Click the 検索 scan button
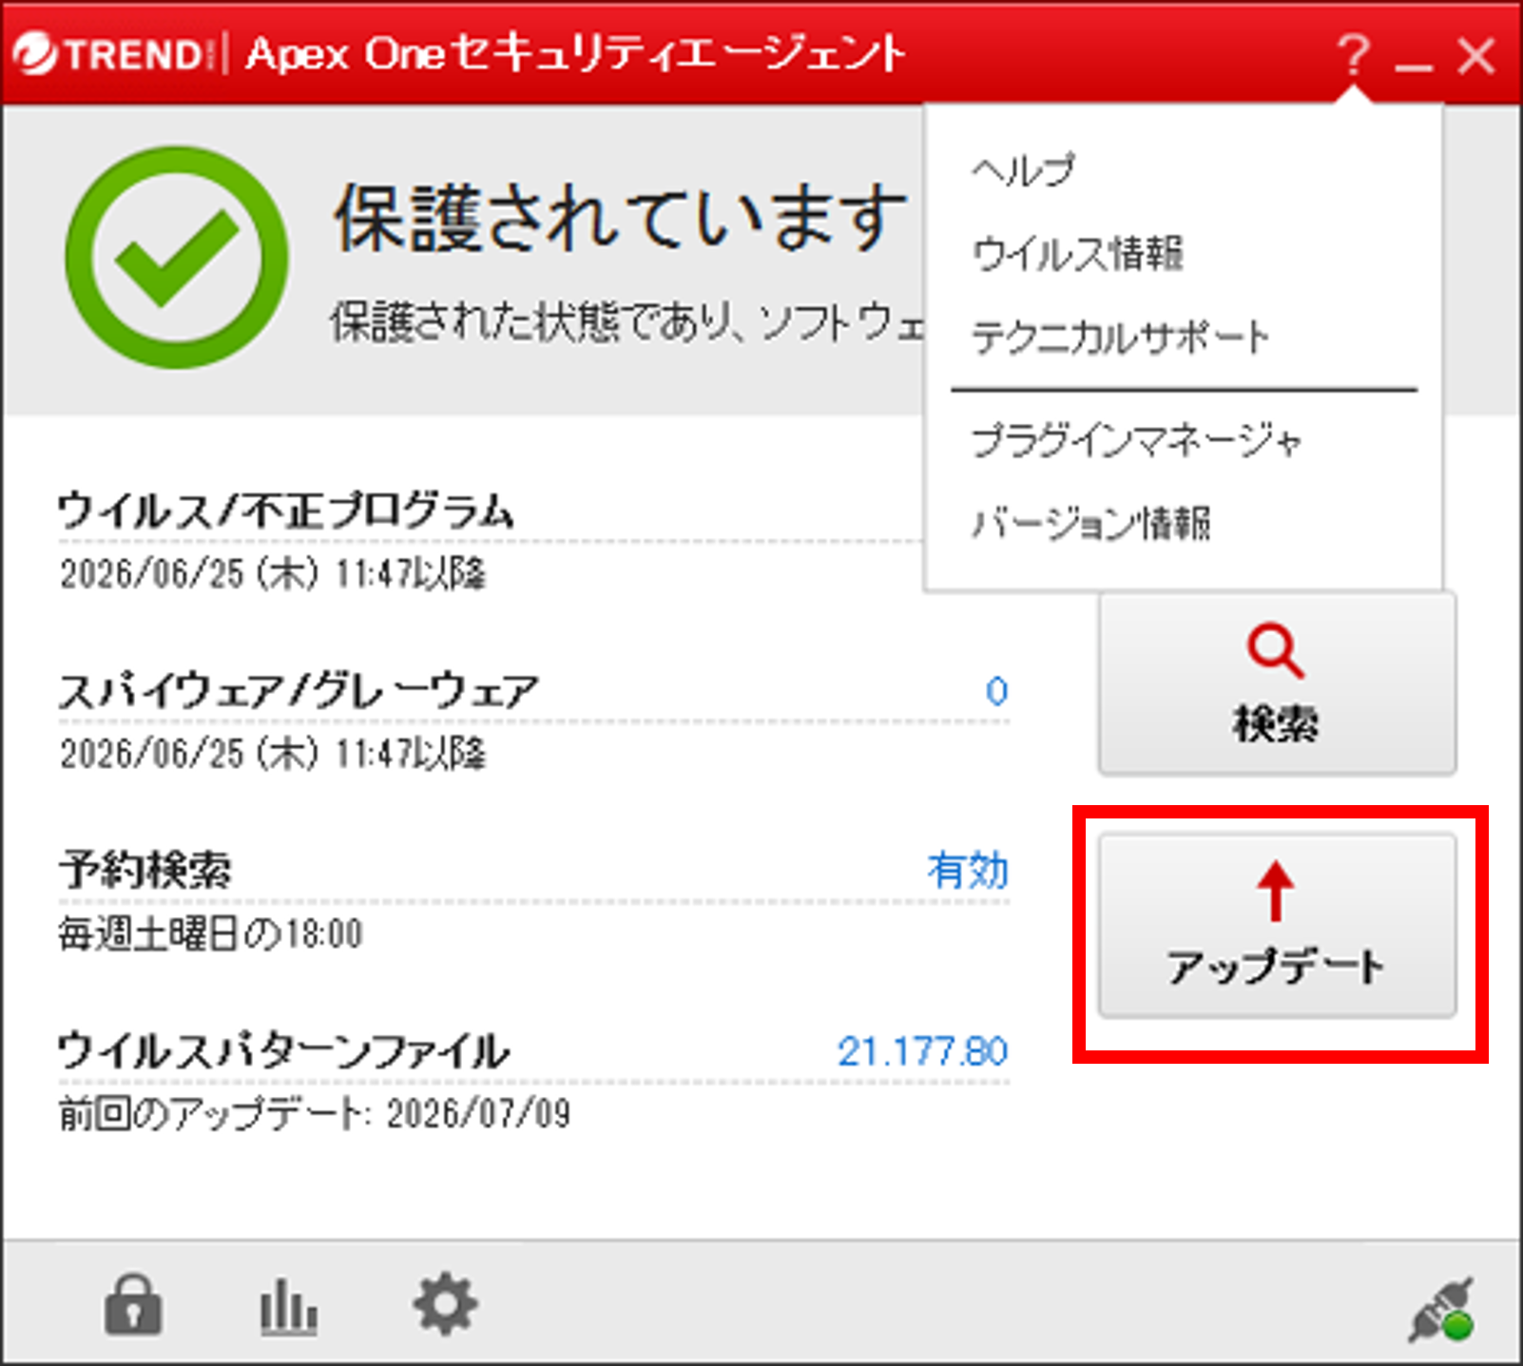The width and height of the screenshot is (1523, 1366). [1277, 683]
